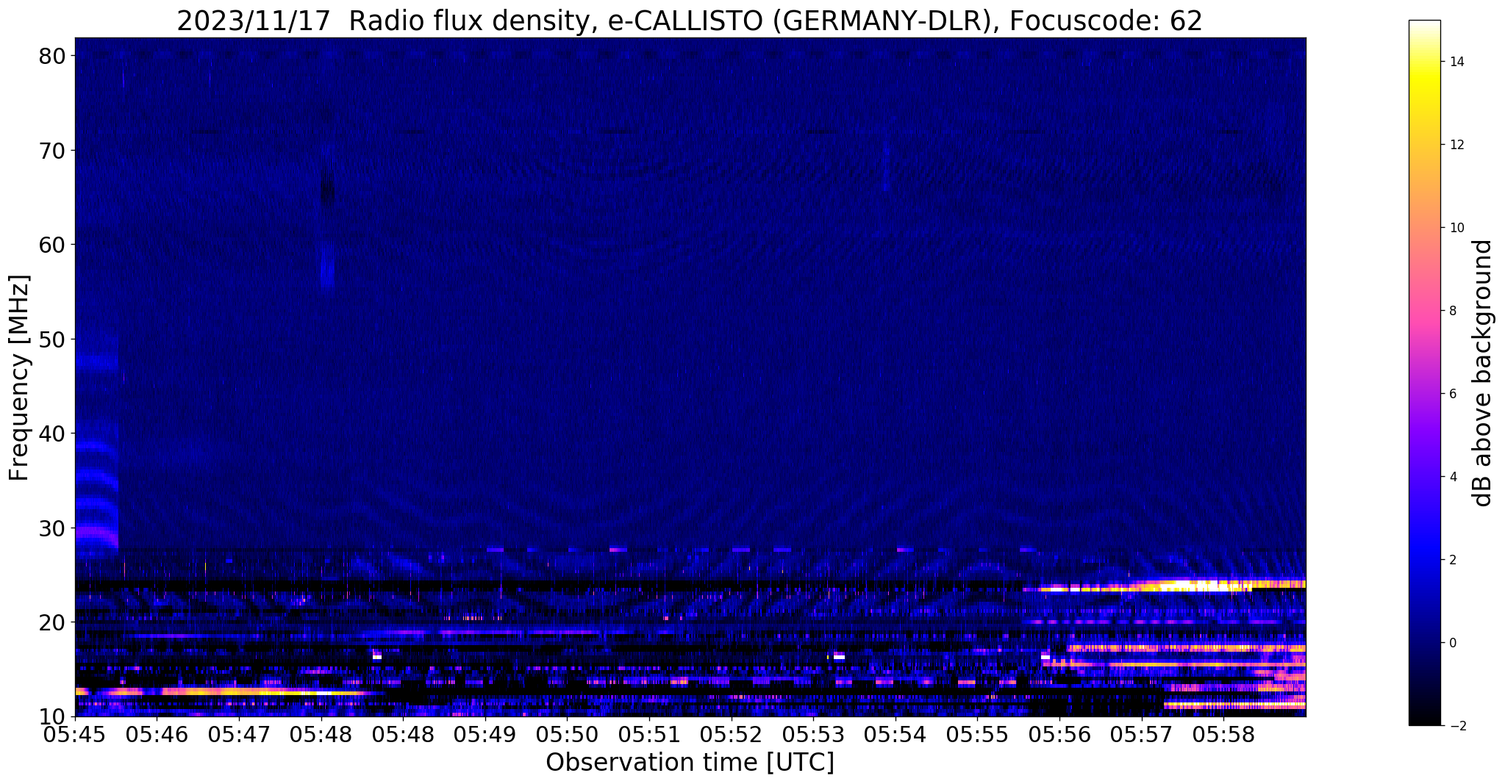The width and height of the screenshot is (1505, 784).
Task: Select the 10 tick on frequency axis
Action: point(51,716)
